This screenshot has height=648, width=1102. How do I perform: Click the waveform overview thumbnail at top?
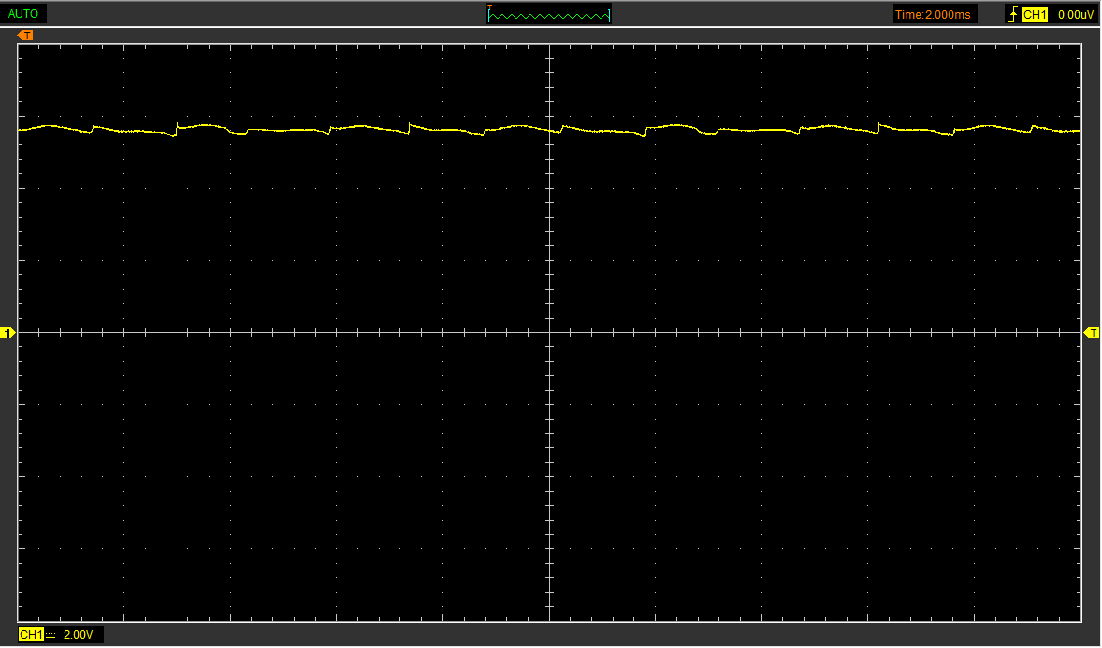(549, 14)
